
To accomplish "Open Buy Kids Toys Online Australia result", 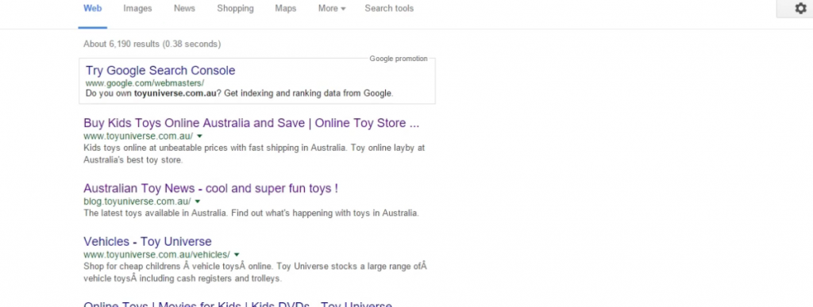I will tap(252, 123).
